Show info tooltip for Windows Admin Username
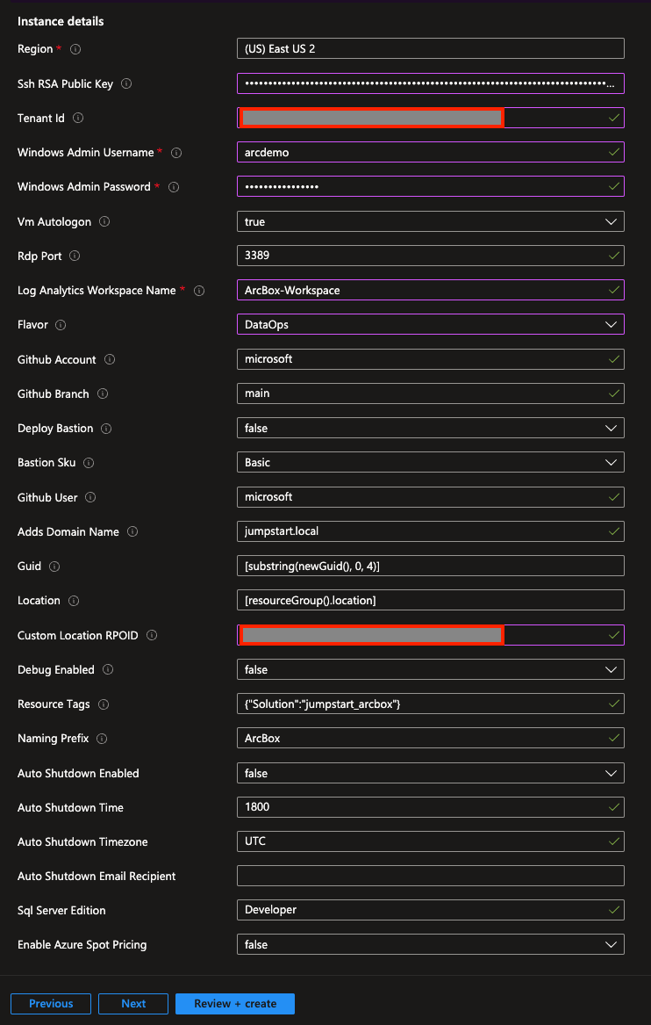The width and height of the screenshot is (651, 1025). [175, 152]
